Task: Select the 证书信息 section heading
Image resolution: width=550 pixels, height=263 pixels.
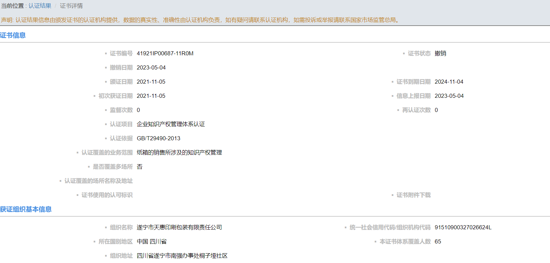Action: pos(13,35)
